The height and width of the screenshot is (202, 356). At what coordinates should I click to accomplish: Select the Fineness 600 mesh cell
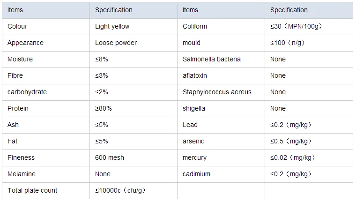point(109,157)
